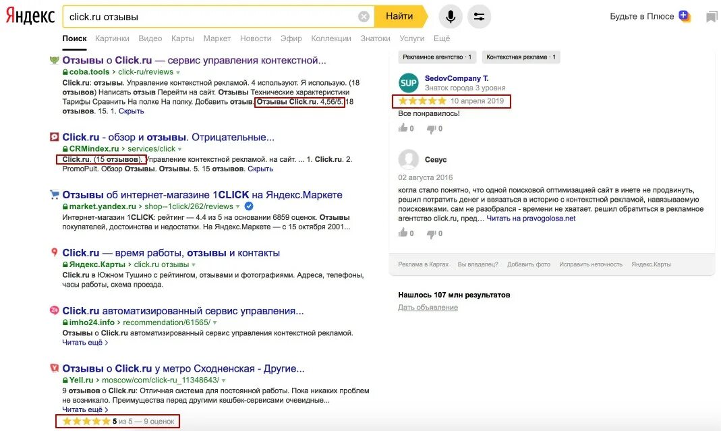Click the Yandex Market cart favicon
The width and height of the screenshot is (721, 431).
(54, 194)
